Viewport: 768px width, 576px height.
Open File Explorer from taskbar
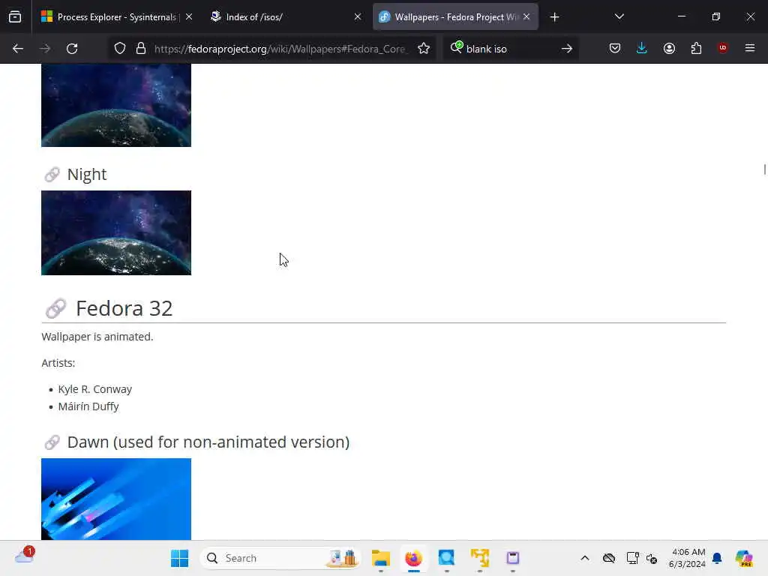(x=380, y=558)
